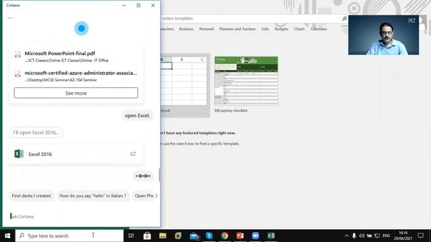Viewport: 431px width, 242px height.
Task: Click the Cortana chat scrollbar
Action: pos(159,175)
